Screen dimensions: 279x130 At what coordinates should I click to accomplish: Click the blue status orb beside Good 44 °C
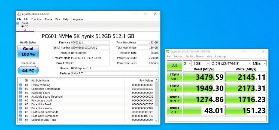(17, 23)
